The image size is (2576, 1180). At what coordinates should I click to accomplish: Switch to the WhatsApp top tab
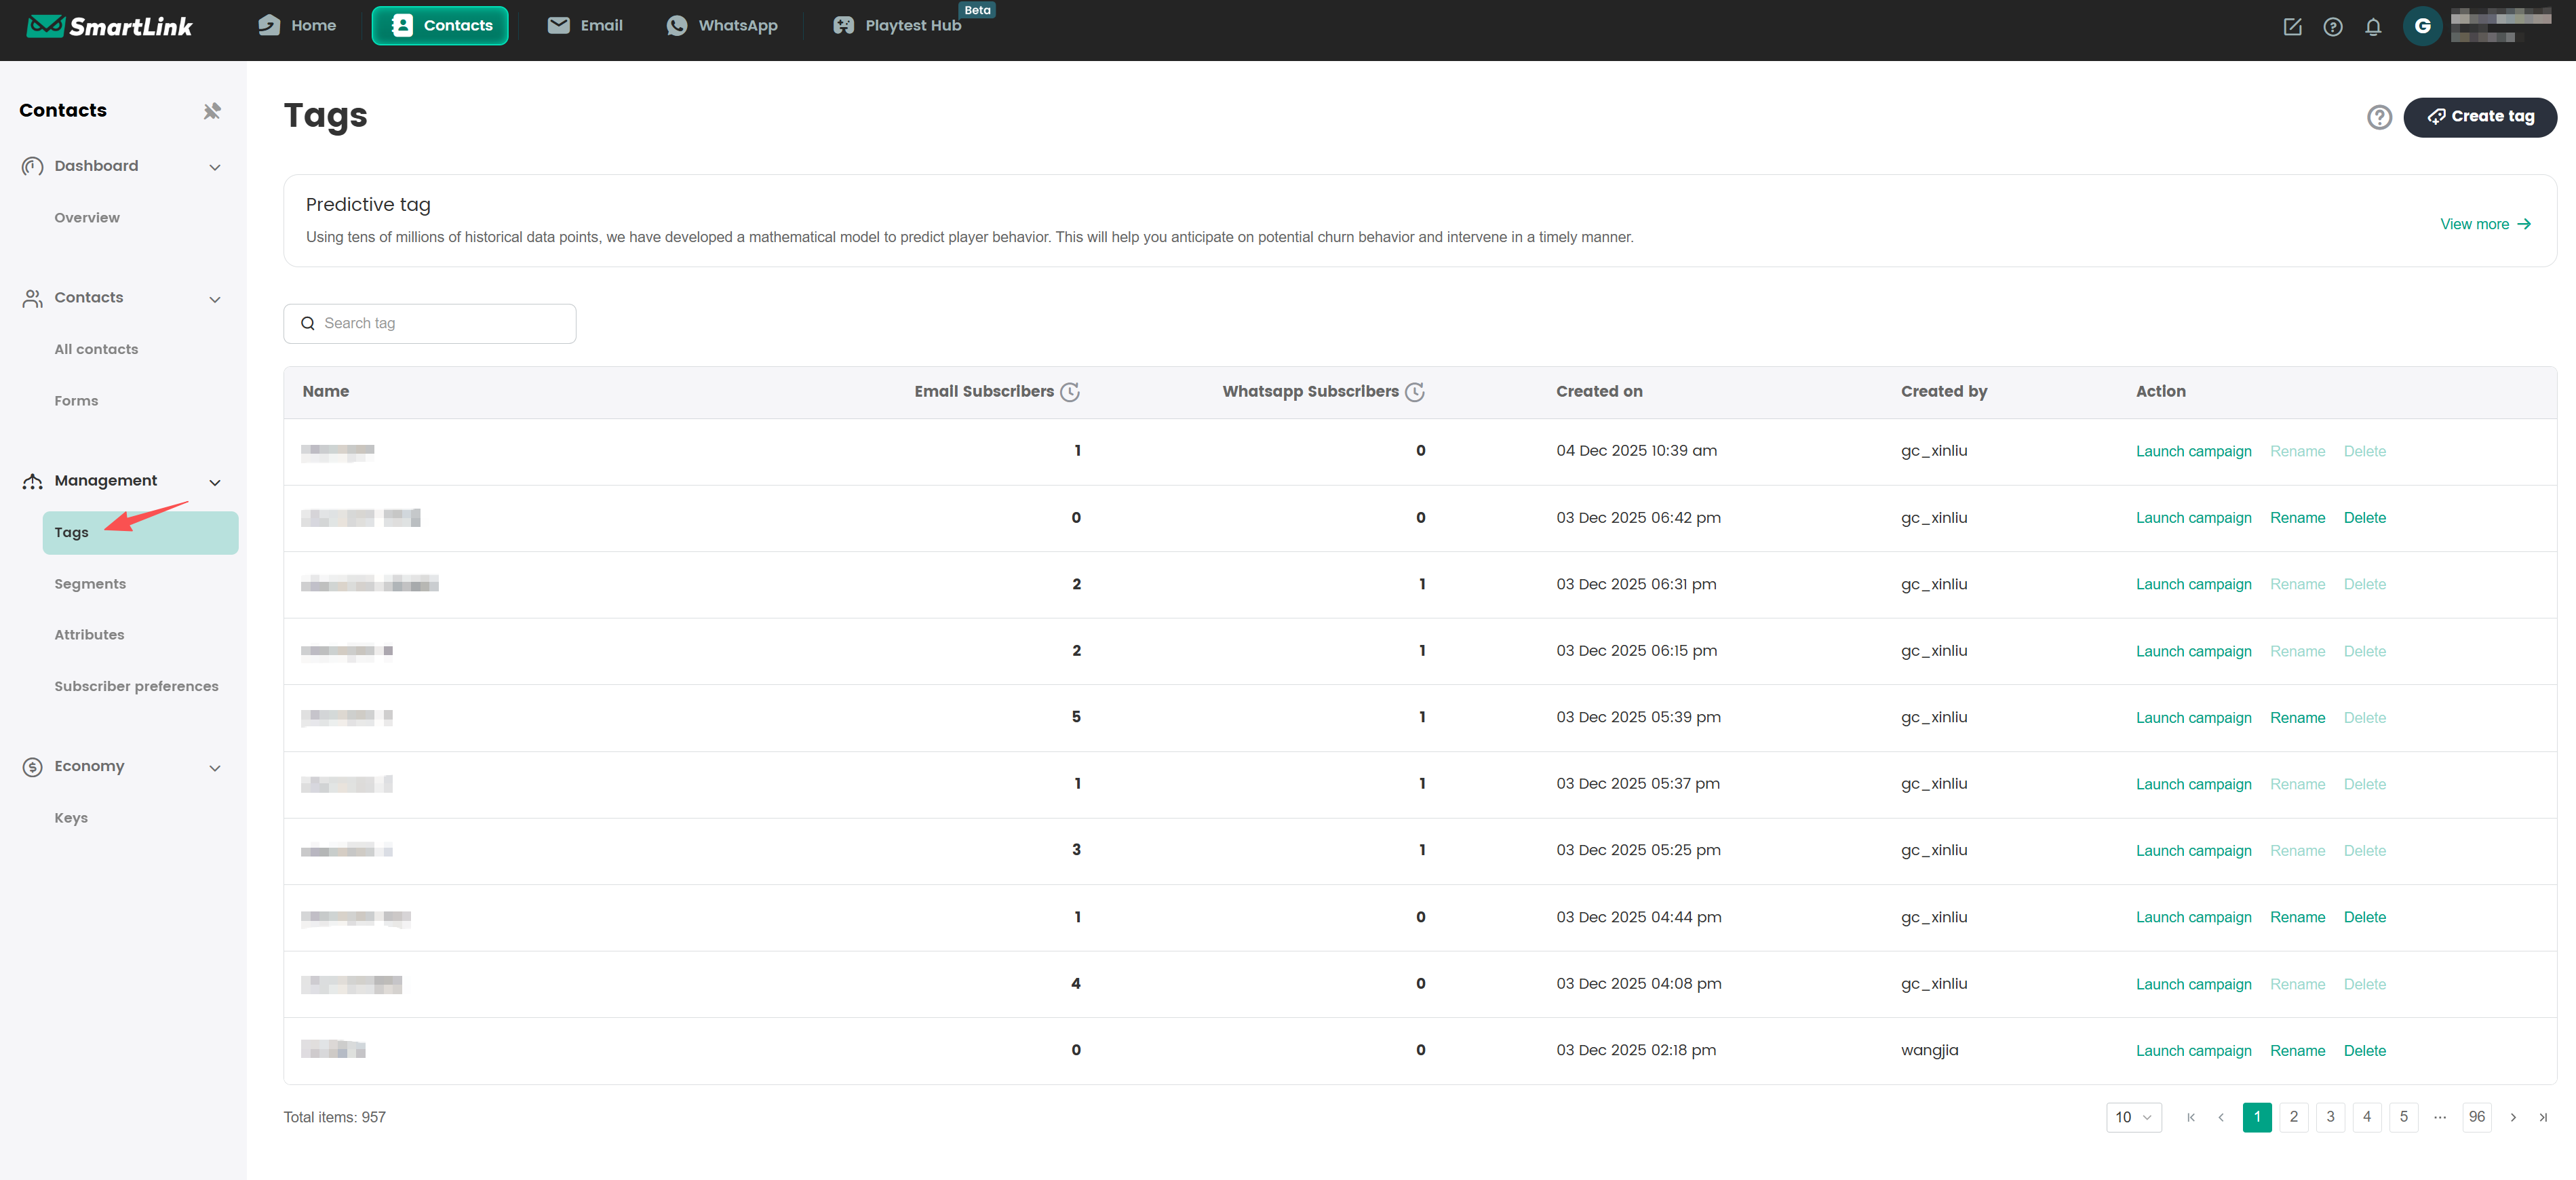[721, 26]
